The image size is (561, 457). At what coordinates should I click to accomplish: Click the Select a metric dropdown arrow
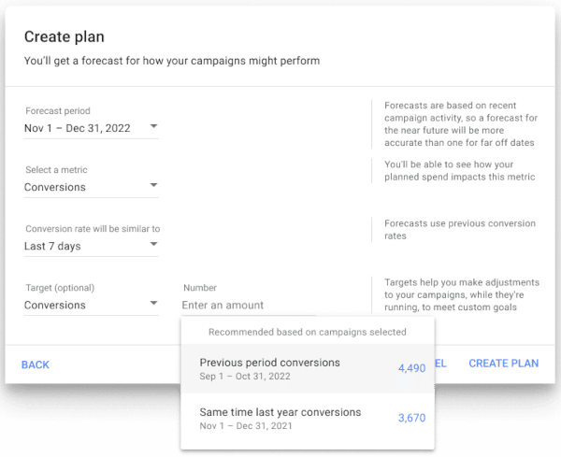coord(153,186)
